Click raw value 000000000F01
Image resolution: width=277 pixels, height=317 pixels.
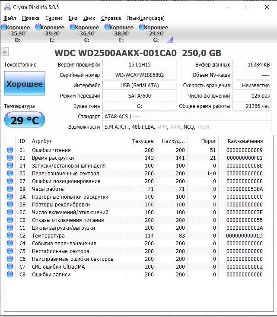[245, 158]
